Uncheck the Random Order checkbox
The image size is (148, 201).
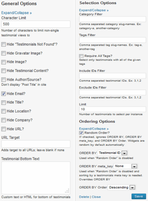[x=81, y=133]
